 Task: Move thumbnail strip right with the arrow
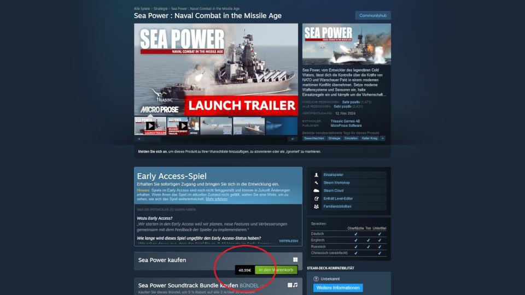[293, 139]
